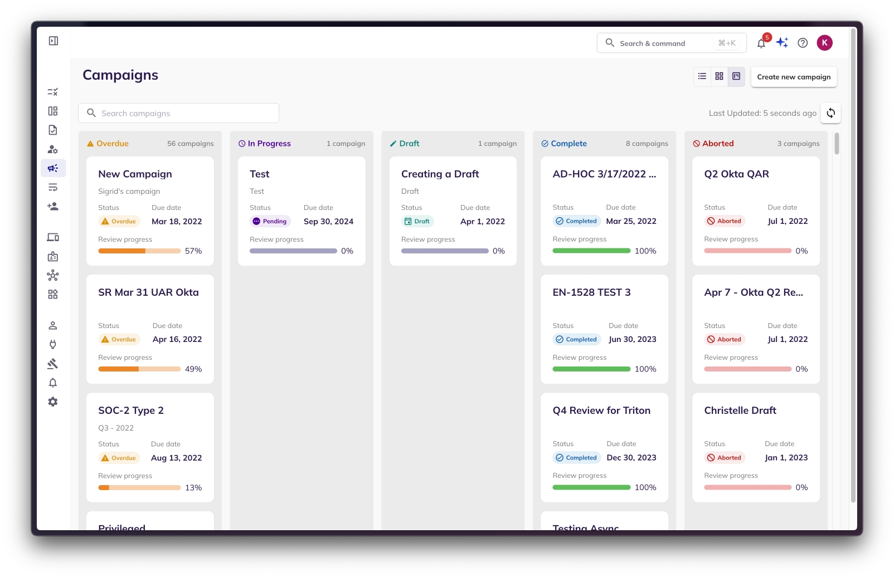Click Create new campaign button
Screen dimensions: 894x577
(x=794, y=77)
